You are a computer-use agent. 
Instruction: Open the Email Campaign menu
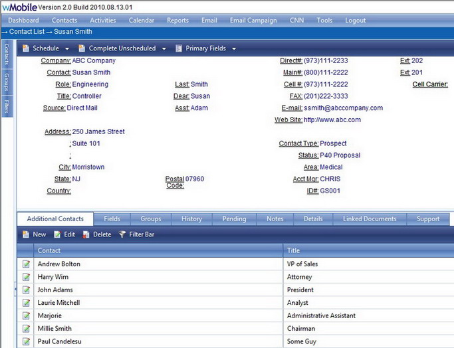coord(253,21)
